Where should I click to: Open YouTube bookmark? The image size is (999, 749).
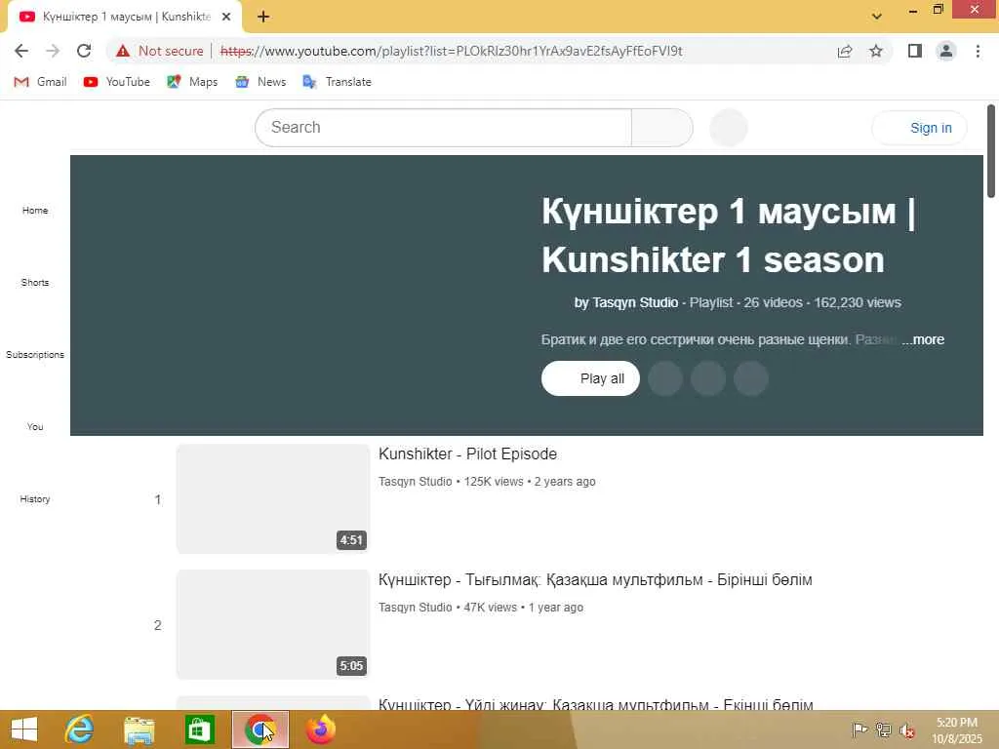(x=117, y=82)
